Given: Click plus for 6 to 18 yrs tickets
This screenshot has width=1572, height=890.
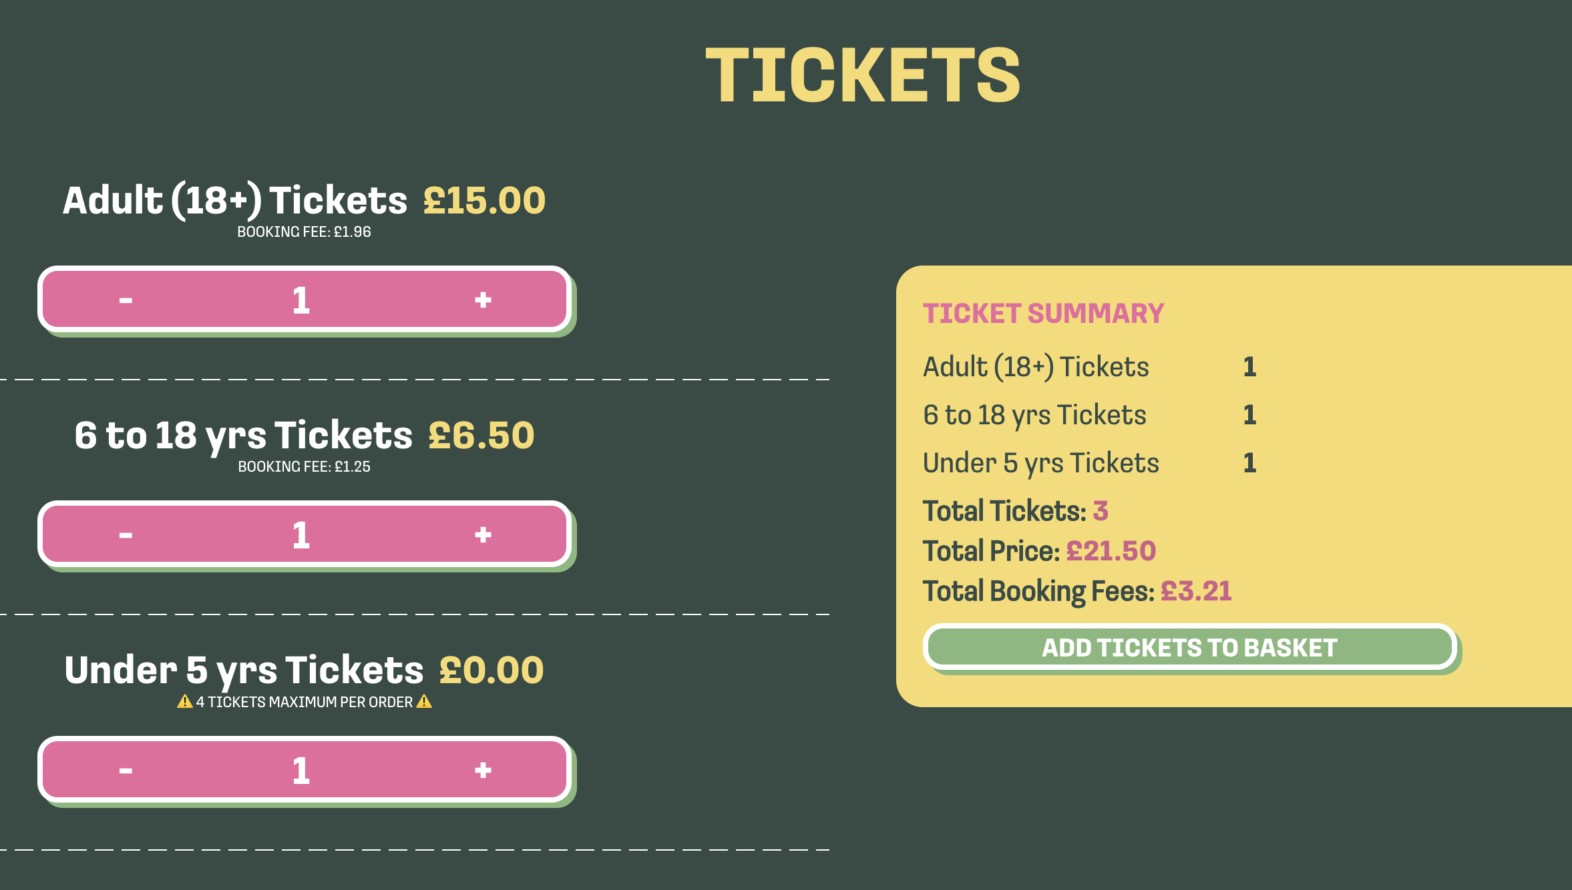Looking at the screenshot, I should click(x=483, y=535).
